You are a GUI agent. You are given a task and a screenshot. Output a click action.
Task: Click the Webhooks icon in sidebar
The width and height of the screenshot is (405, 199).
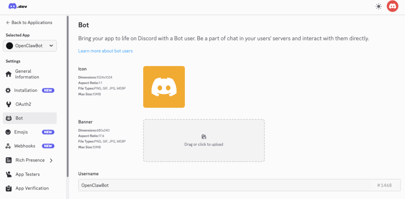pos(8,146)
